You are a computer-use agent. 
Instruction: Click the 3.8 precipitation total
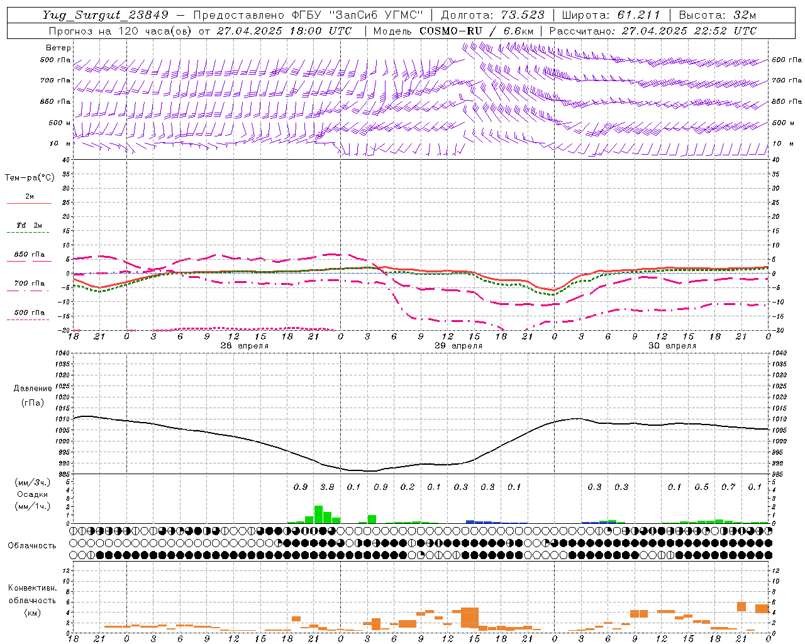327,487
